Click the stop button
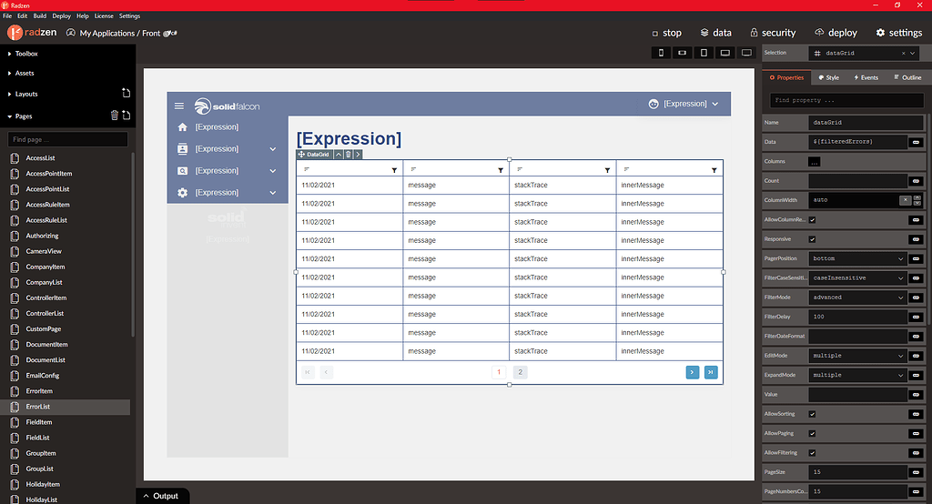932x504 pixels. pos(666,34)
